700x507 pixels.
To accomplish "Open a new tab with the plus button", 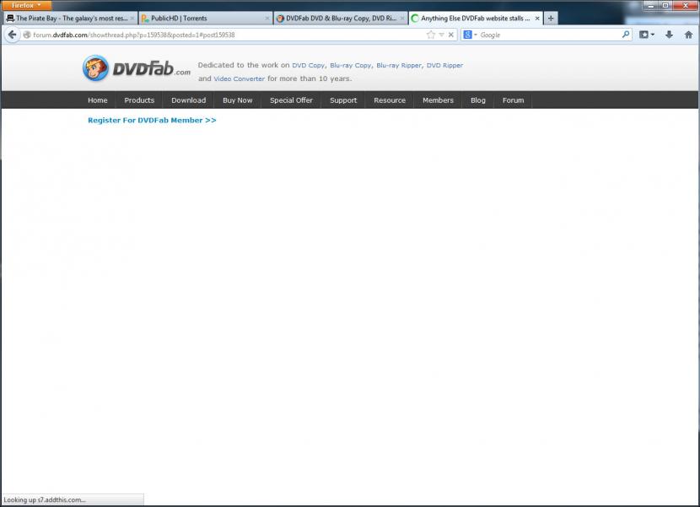I will [551, 19].
